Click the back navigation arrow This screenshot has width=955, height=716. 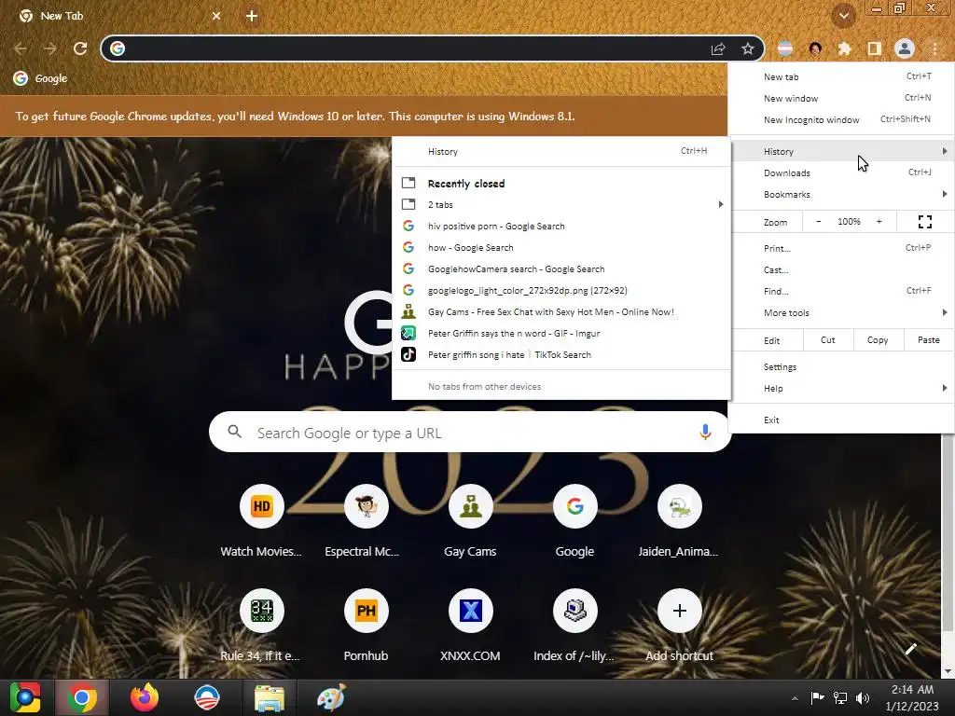(21, 48)
